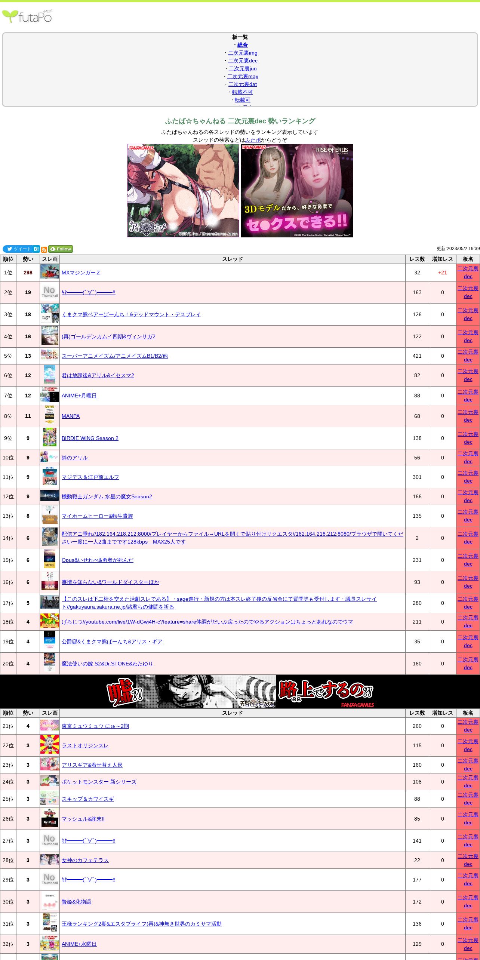The width and height of the screenshot is (480, 960).
Task: Open くまクマ熊ベアーぱーんち！&デッドマウント thread
Action: [131, 314]
